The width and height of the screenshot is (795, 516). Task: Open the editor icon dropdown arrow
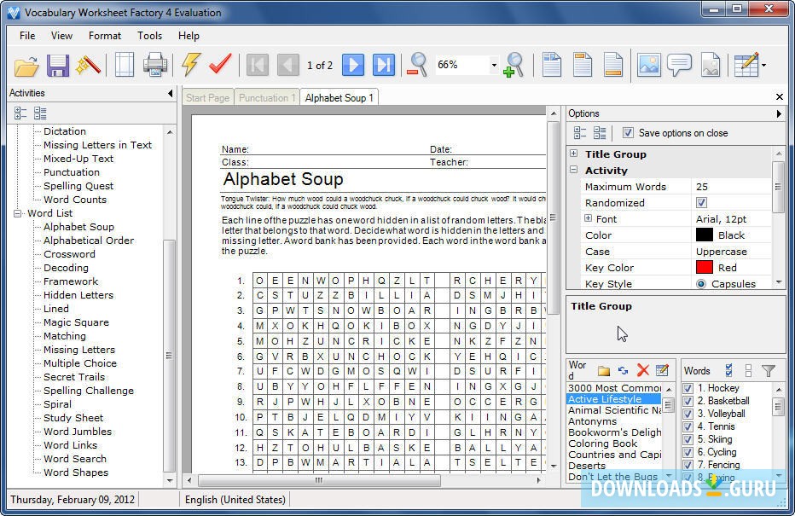coord(763,66)
